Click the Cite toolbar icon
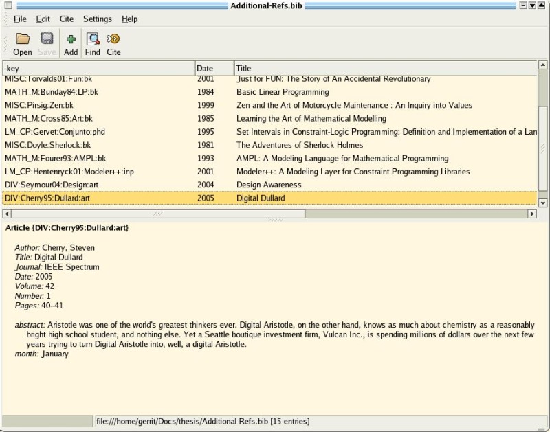550x432 pixels. click(113, 39)
